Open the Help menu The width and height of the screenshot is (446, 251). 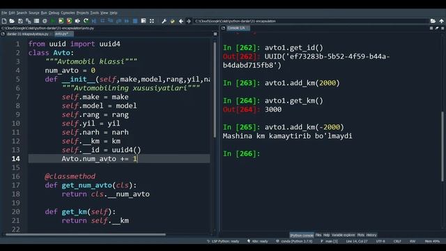pos(114,13)
